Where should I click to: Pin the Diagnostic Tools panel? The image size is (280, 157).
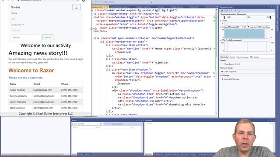point(271,7)
